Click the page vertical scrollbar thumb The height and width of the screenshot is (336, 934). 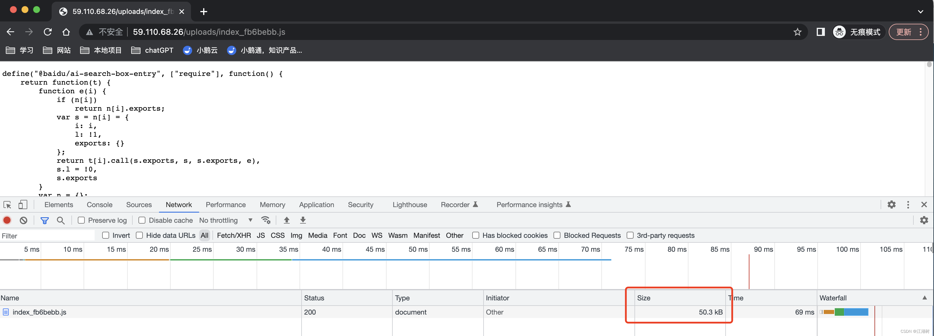929,65
